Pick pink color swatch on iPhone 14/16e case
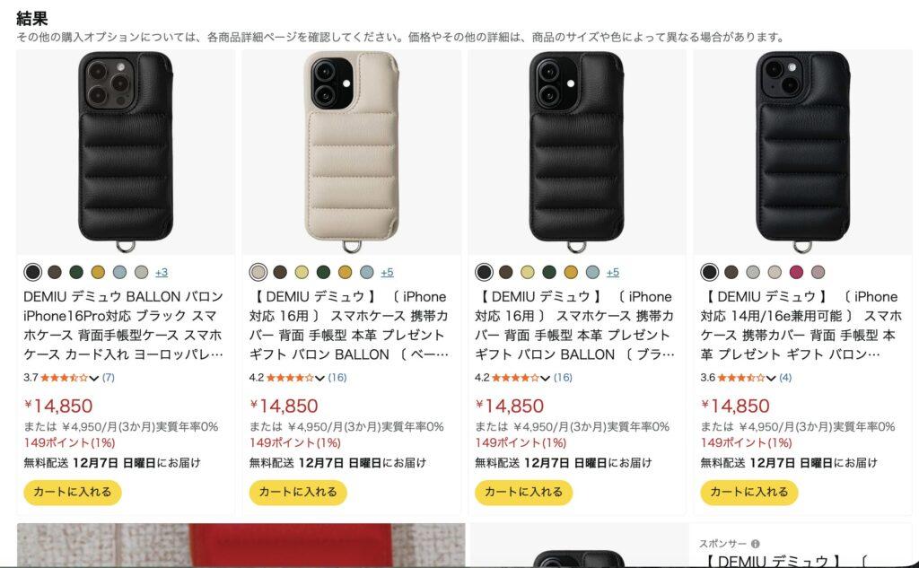 796,272
